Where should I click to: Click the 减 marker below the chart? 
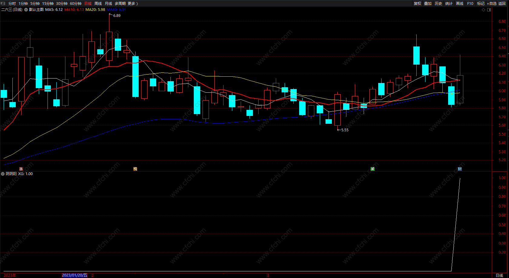tap(372, 169)
